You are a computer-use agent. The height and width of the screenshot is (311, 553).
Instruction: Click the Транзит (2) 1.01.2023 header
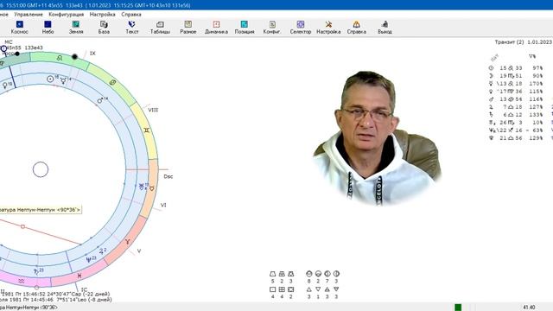tap(524, 42)
